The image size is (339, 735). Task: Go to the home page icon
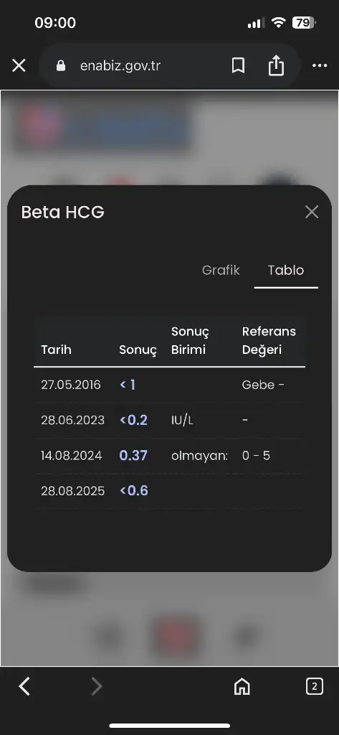(x=242, y=687)
